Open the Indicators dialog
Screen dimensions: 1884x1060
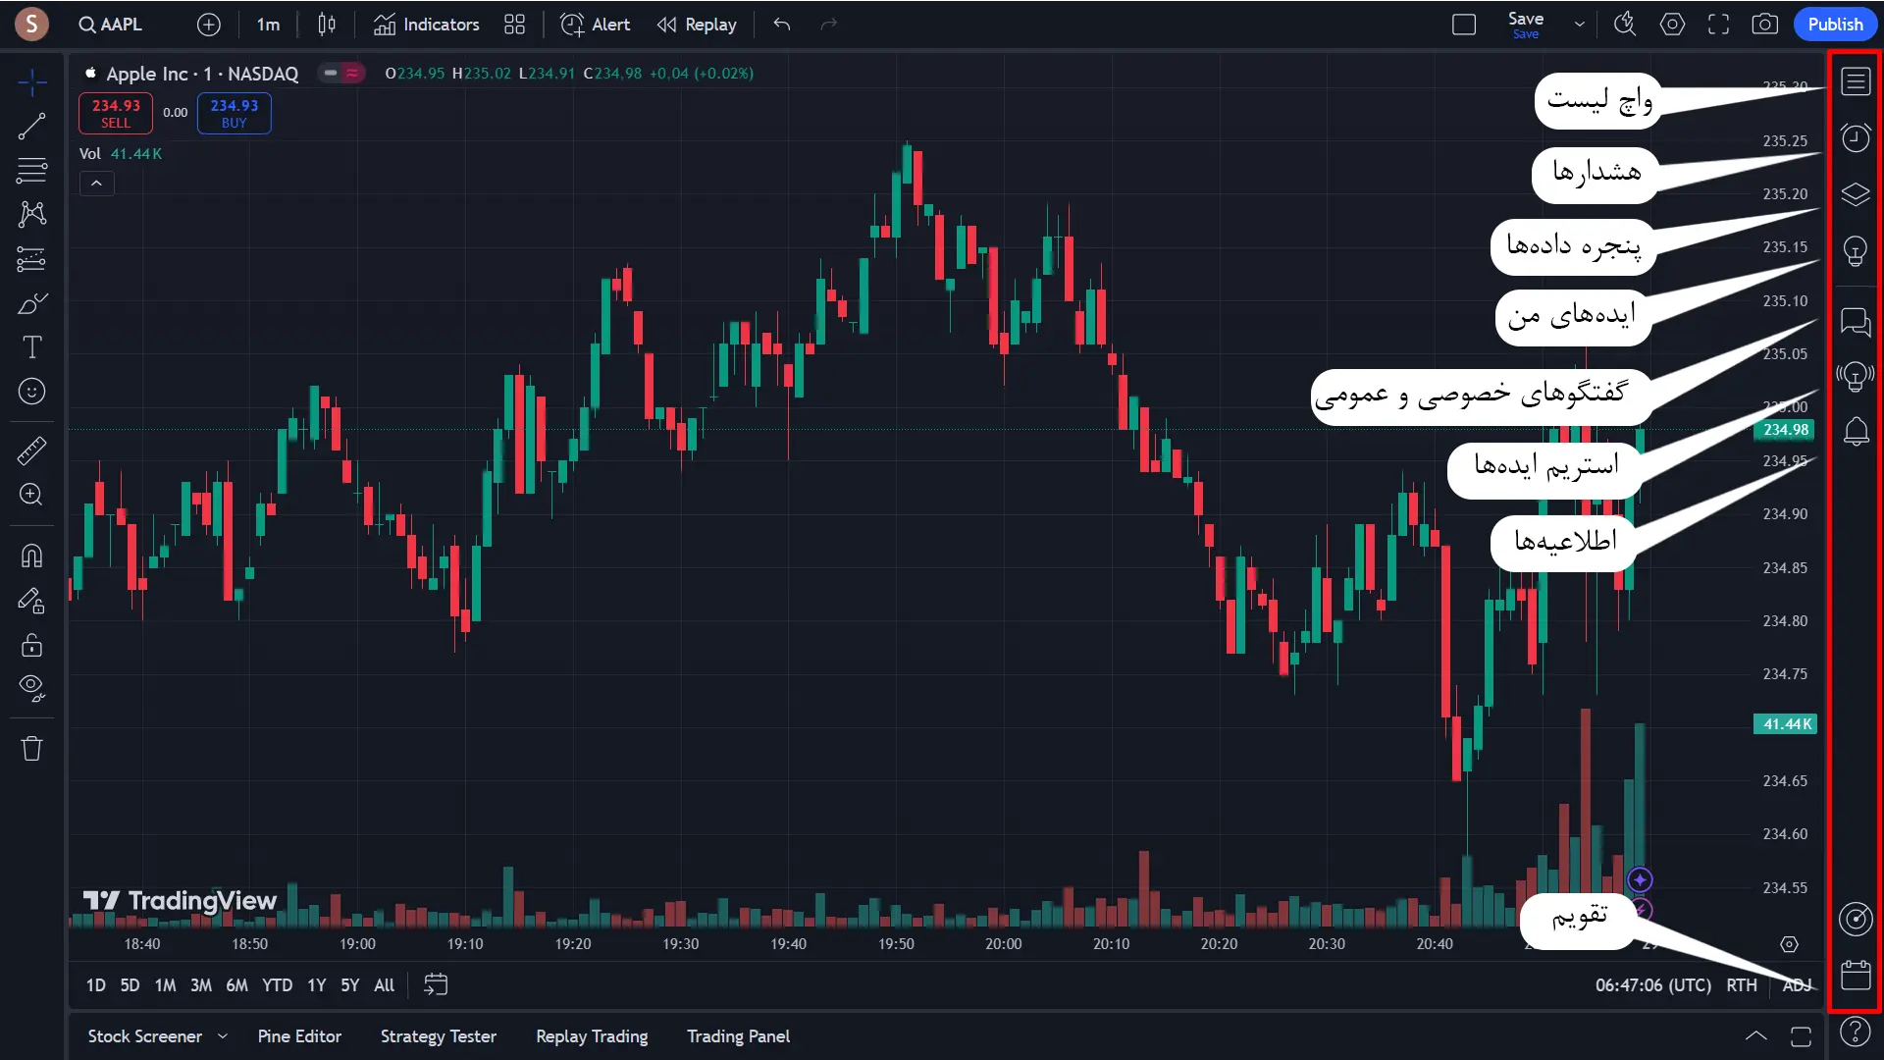[x=427, y=25]
